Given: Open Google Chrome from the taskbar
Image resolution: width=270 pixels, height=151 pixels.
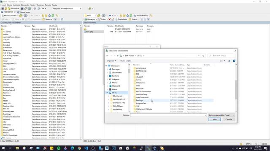Looking at the screenshot, I should 79,148.
